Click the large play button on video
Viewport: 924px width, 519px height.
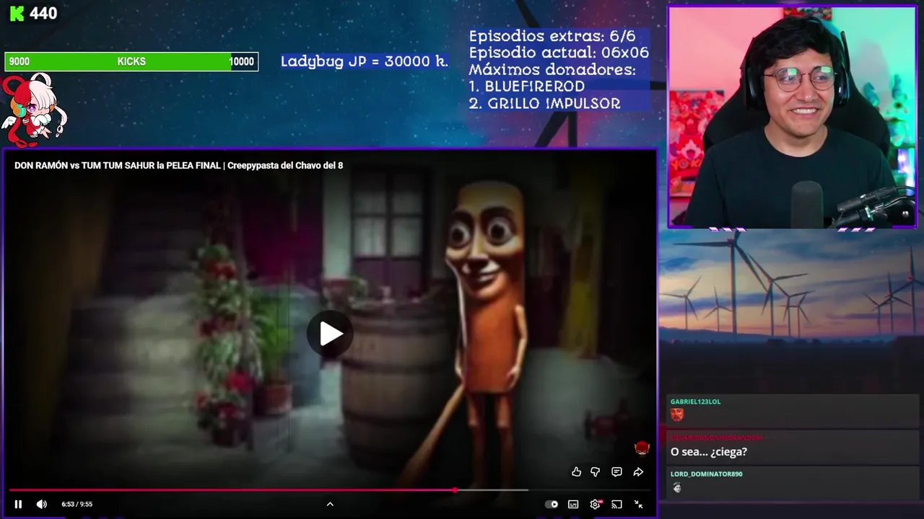click(331, 334)
